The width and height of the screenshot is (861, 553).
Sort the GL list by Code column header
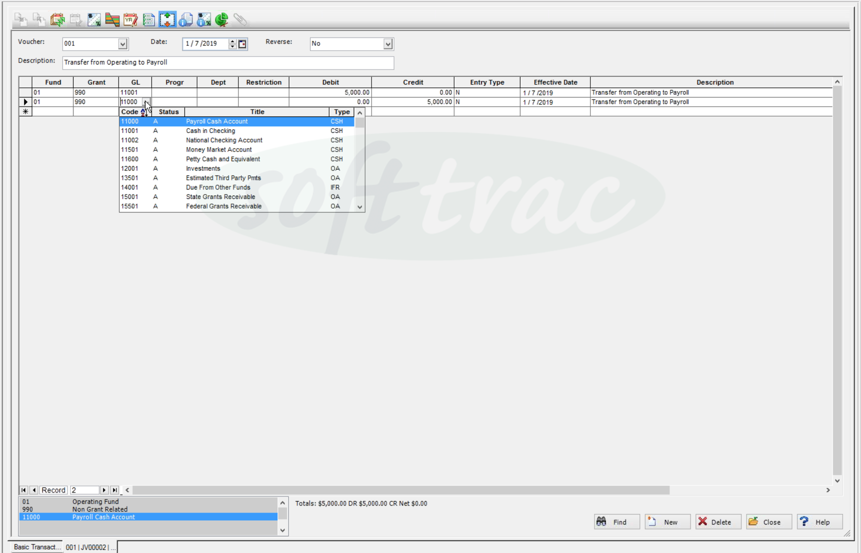[x=135, y=112]
